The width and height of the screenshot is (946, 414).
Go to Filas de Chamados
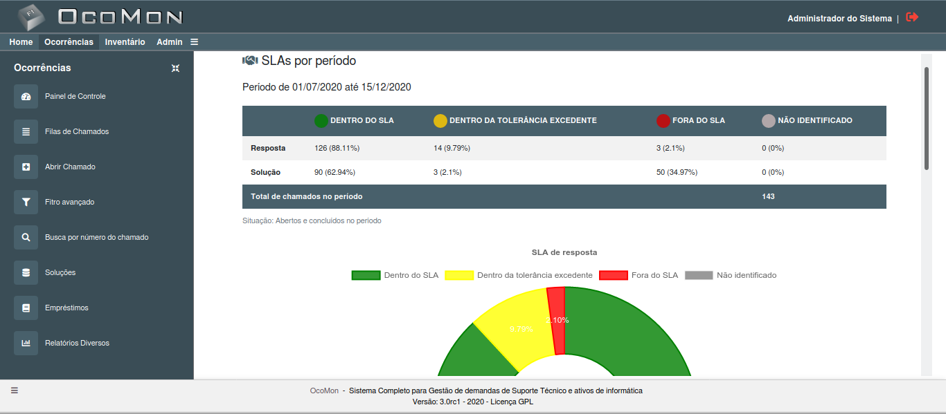pos(77,131)
